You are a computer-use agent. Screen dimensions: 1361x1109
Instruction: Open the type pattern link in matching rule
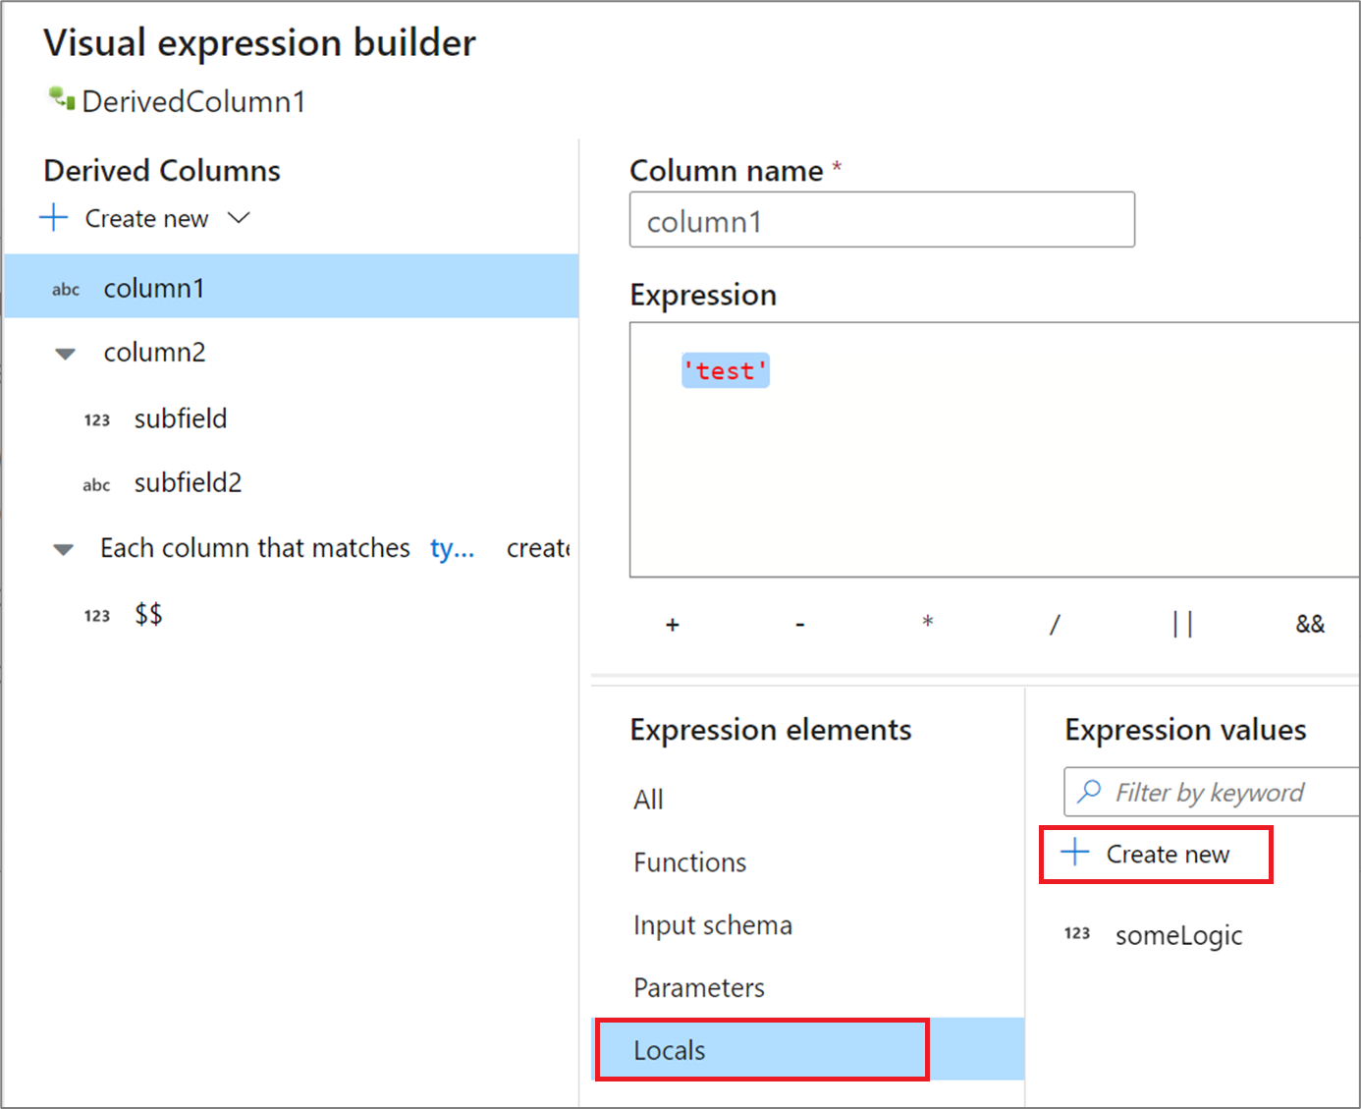[x=452, y=548]
